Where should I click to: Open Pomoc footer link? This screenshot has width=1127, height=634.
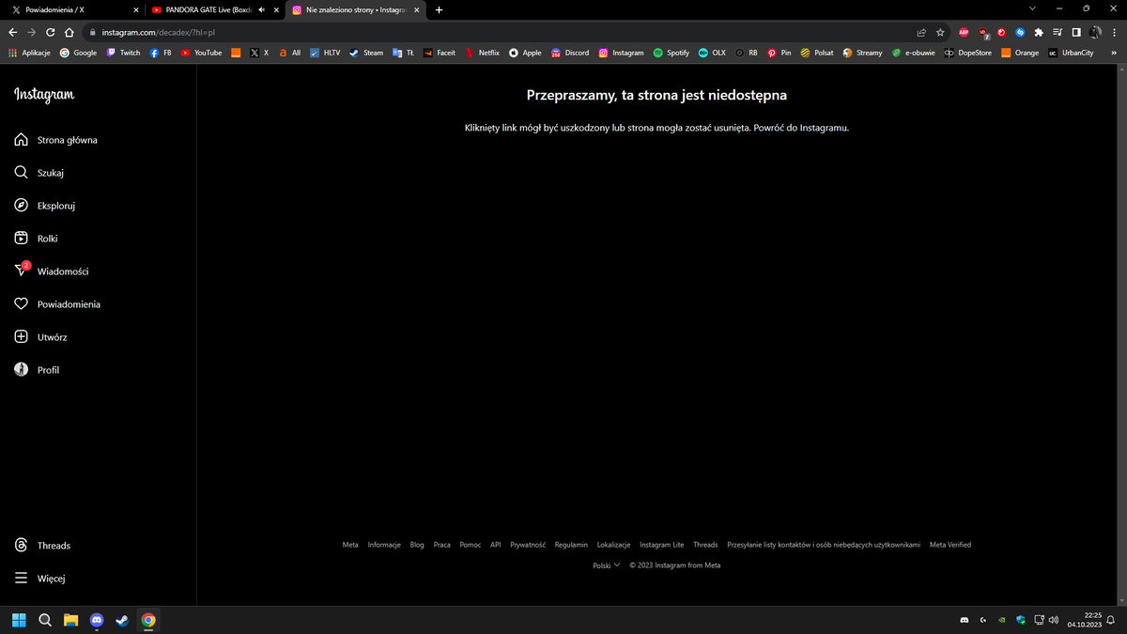[471, 545]
